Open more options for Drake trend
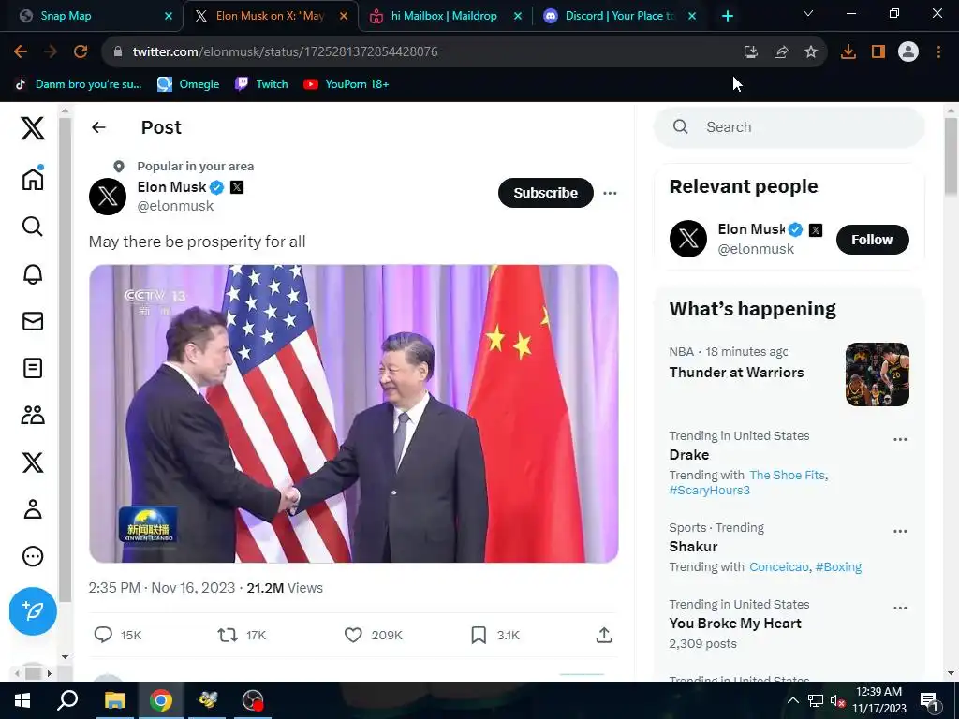This screenshot has width=959, height=719. 900,440
